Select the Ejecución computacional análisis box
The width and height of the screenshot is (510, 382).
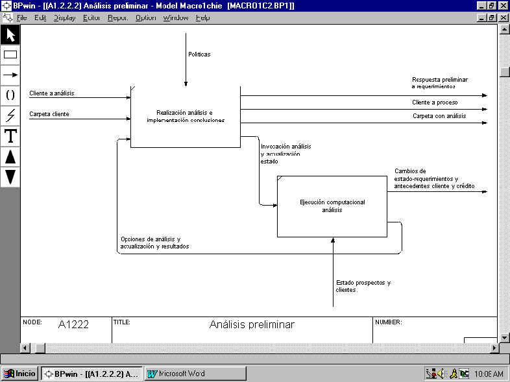pos(332,206)
